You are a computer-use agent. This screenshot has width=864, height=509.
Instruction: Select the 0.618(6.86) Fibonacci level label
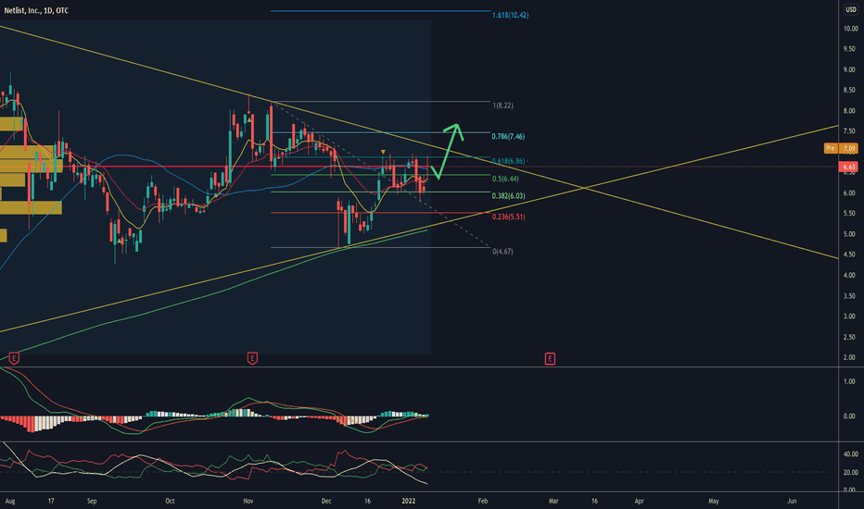[508, 161]
